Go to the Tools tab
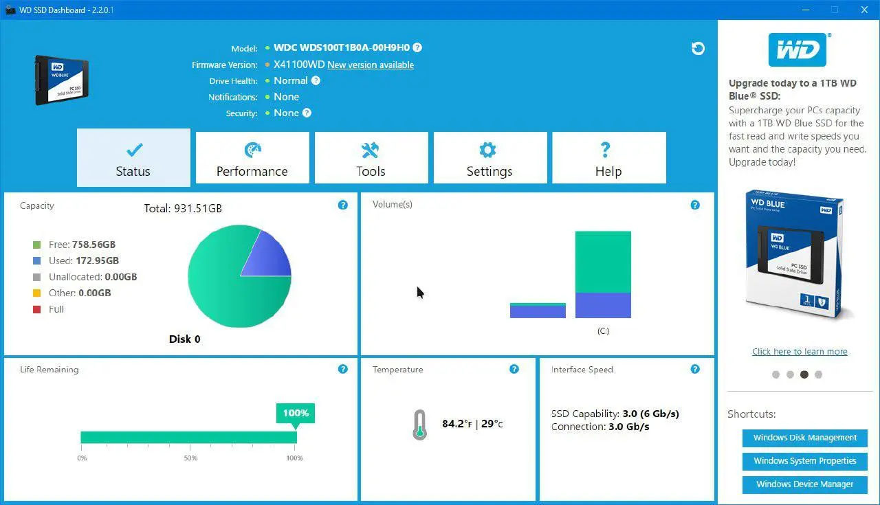 click(371, 158)
